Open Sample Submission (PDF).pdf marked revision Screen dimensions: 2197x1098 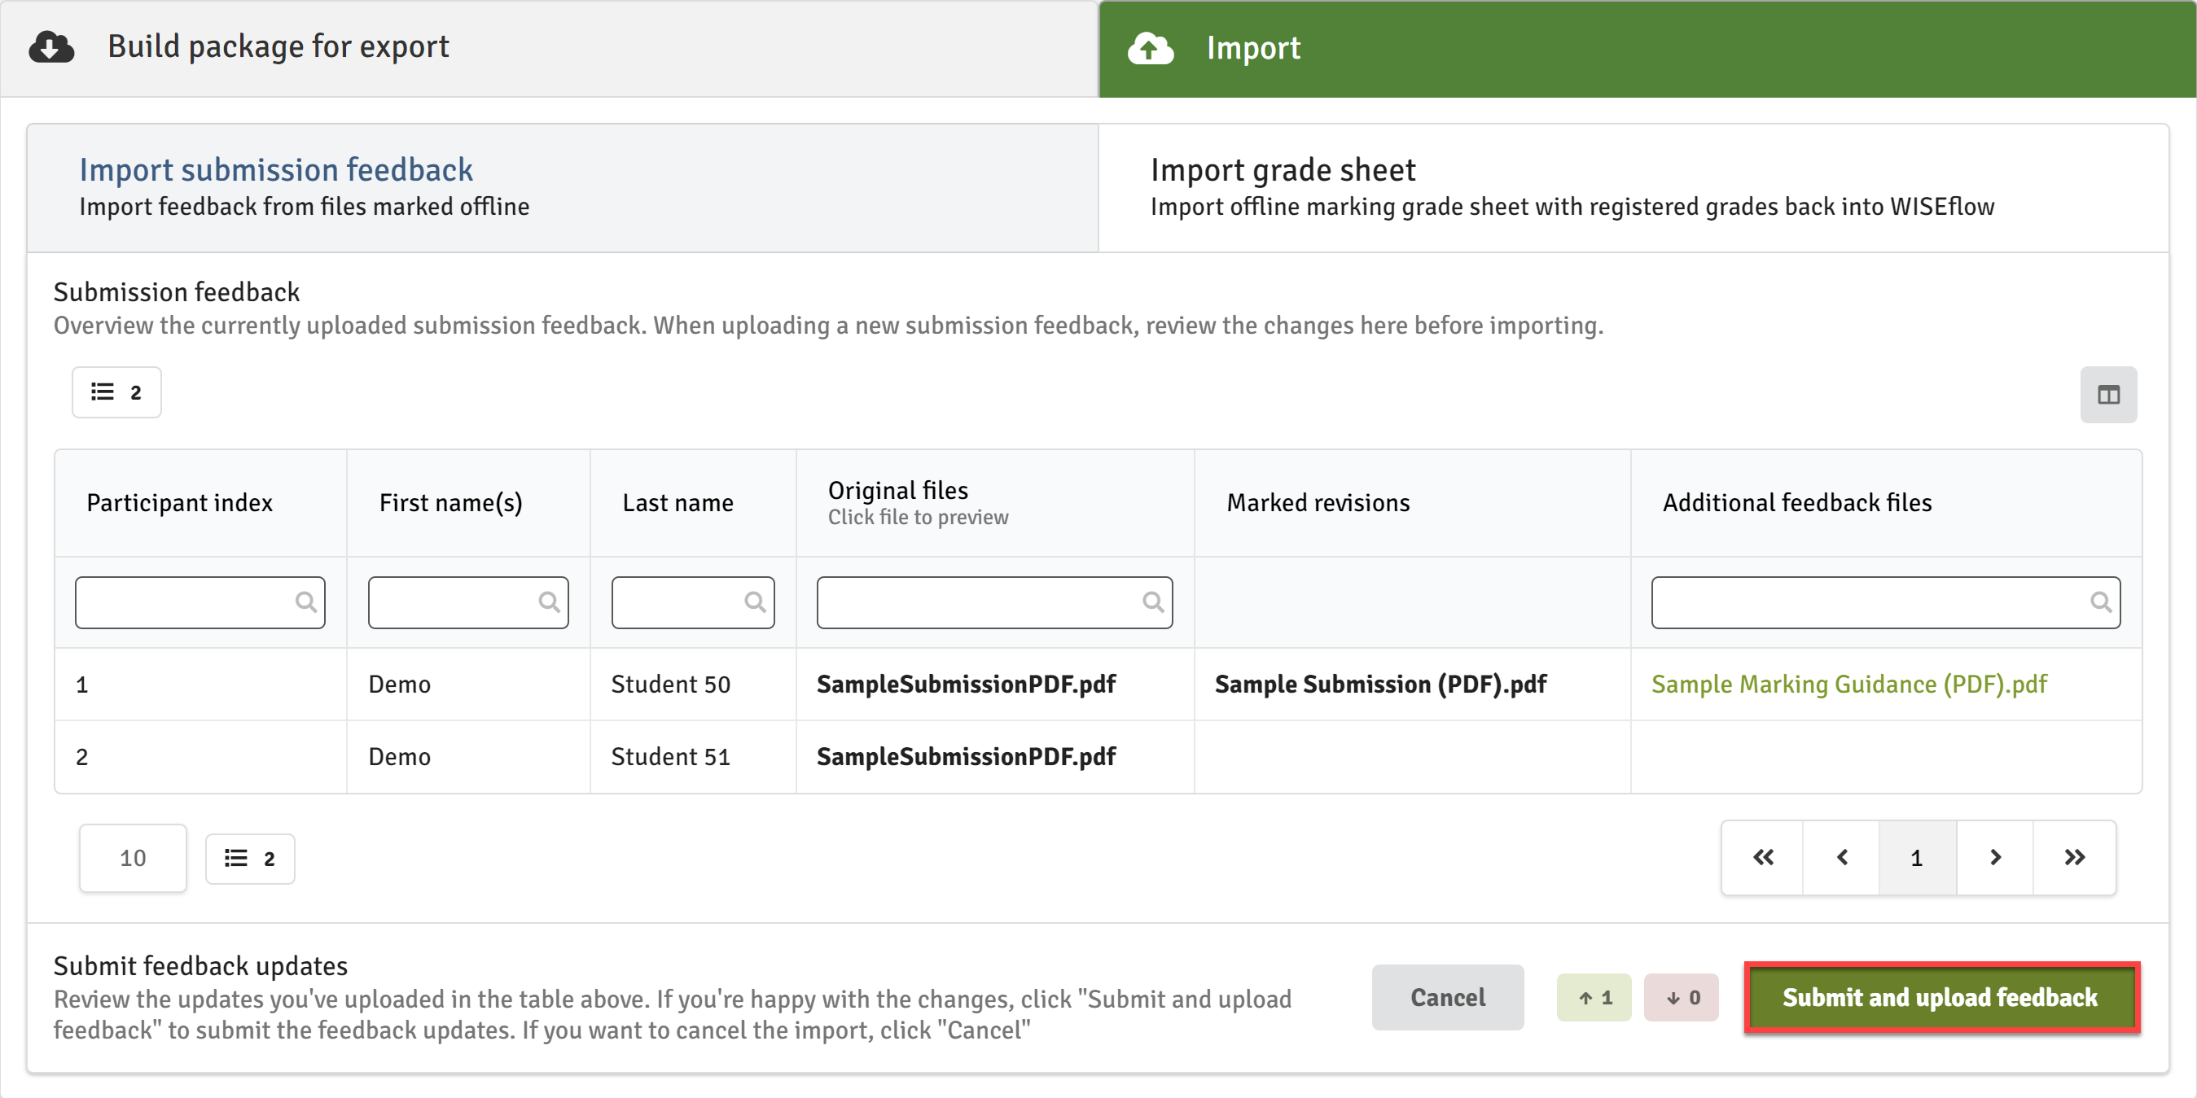coord(1381,685)
